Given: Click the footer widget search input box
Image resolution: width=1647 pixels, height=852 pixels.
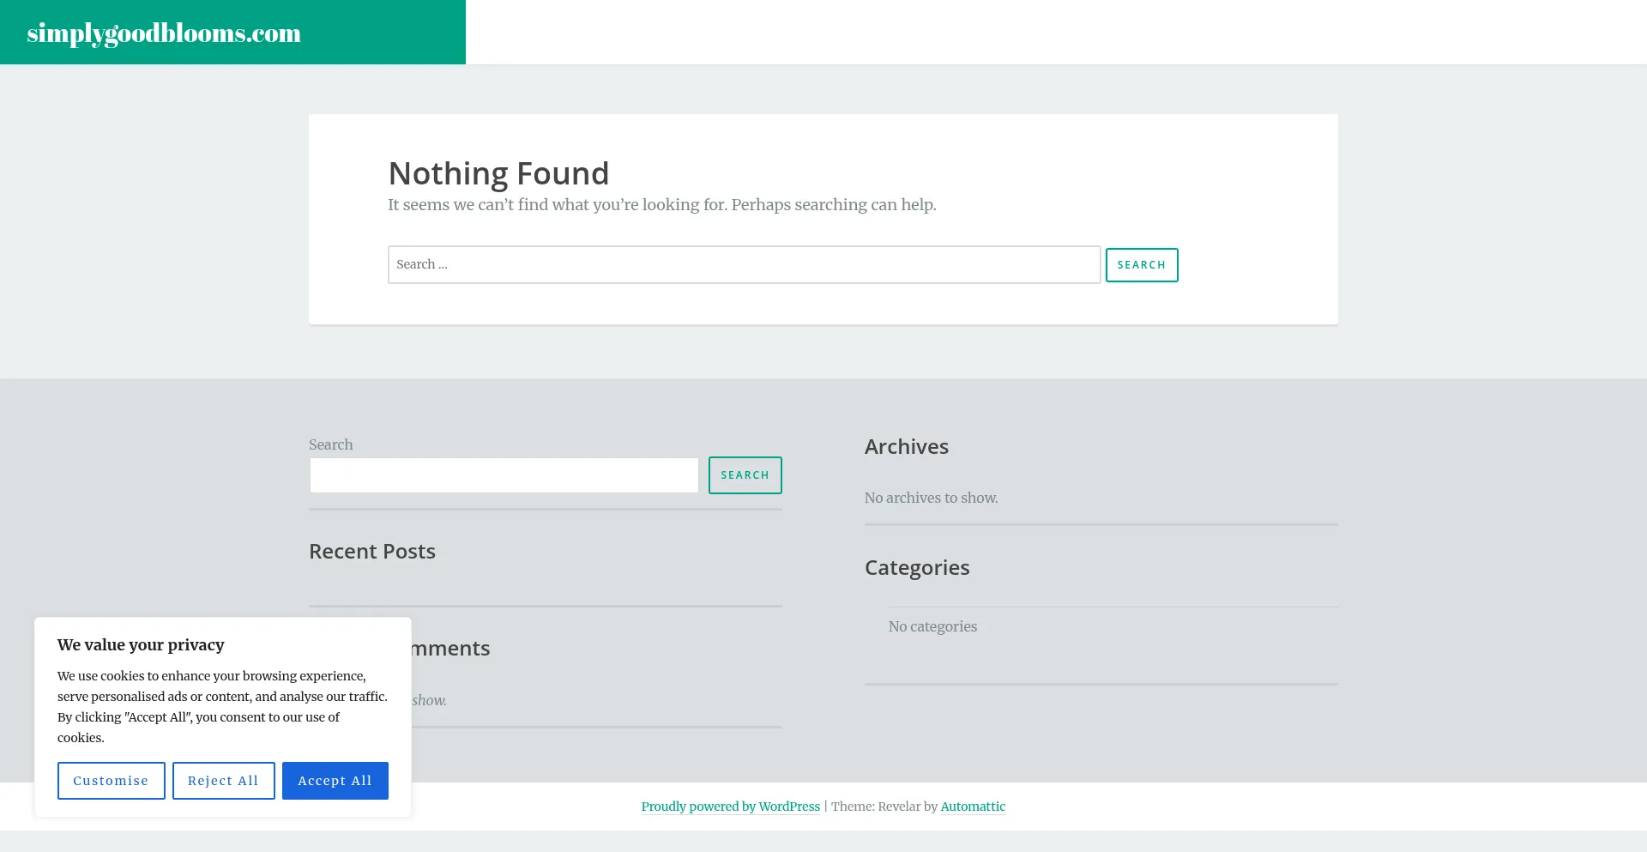Looking at the screenshot, I should coord(504,475).
